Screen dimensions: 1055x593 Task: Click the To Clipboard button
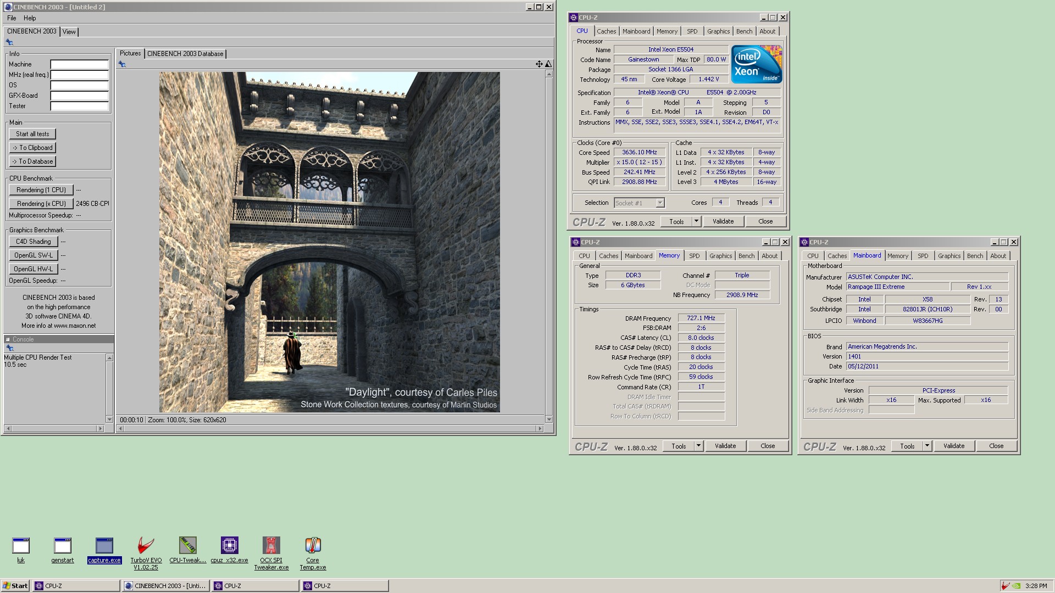click(32, 148)
